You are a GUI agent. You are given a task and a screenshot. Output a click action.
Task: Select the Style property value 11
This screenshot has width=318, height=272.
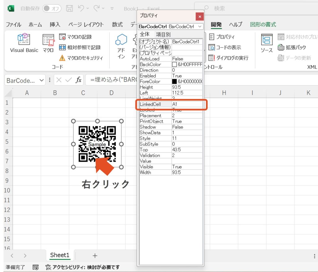point(187,138)
